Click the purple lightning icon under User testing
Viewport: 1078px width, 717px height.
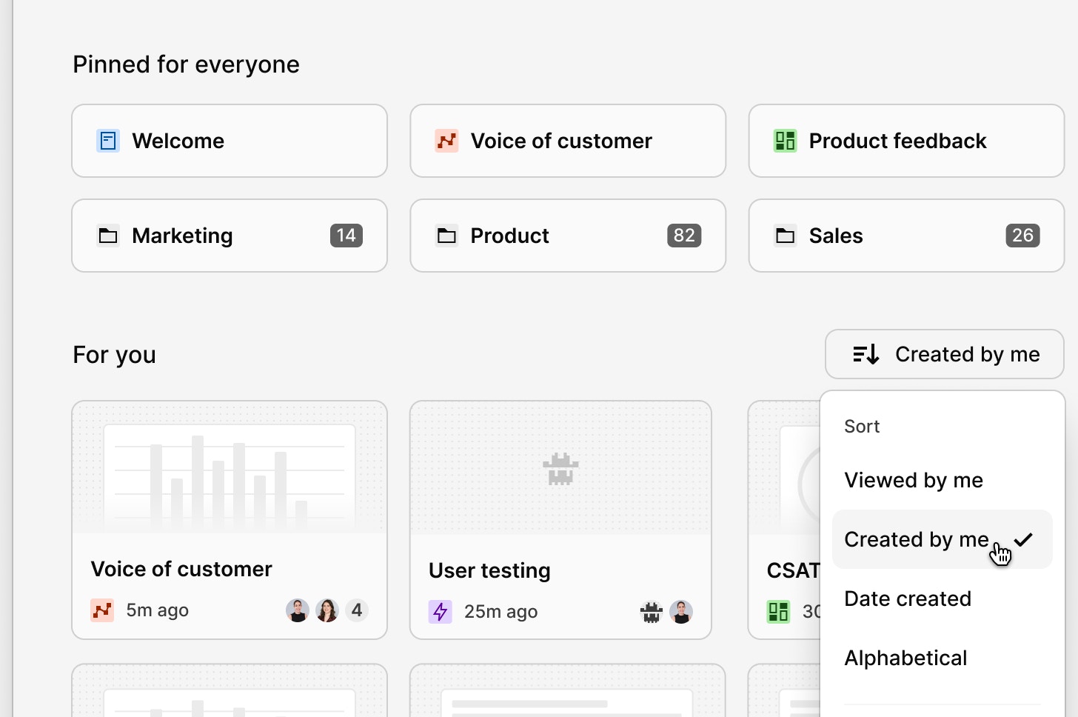tap(441, 612)
